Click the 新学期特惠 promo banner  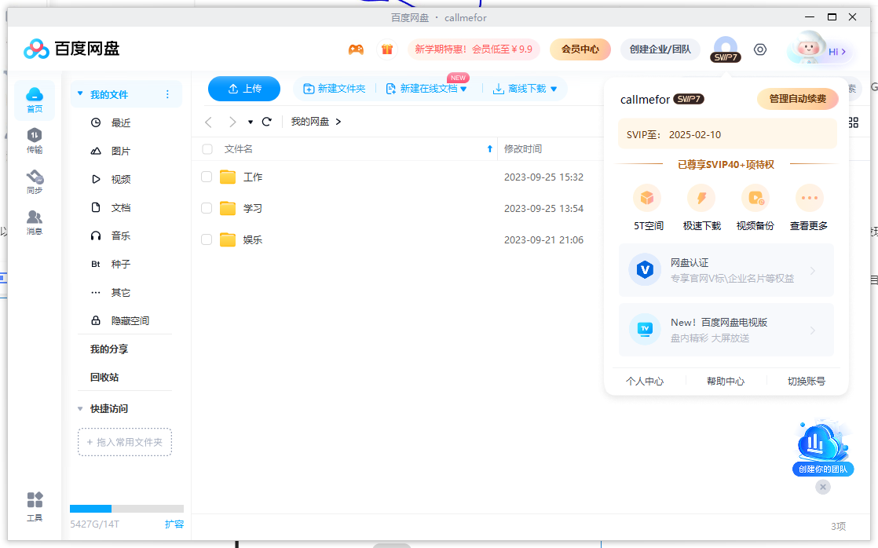(x=474, y=49)
